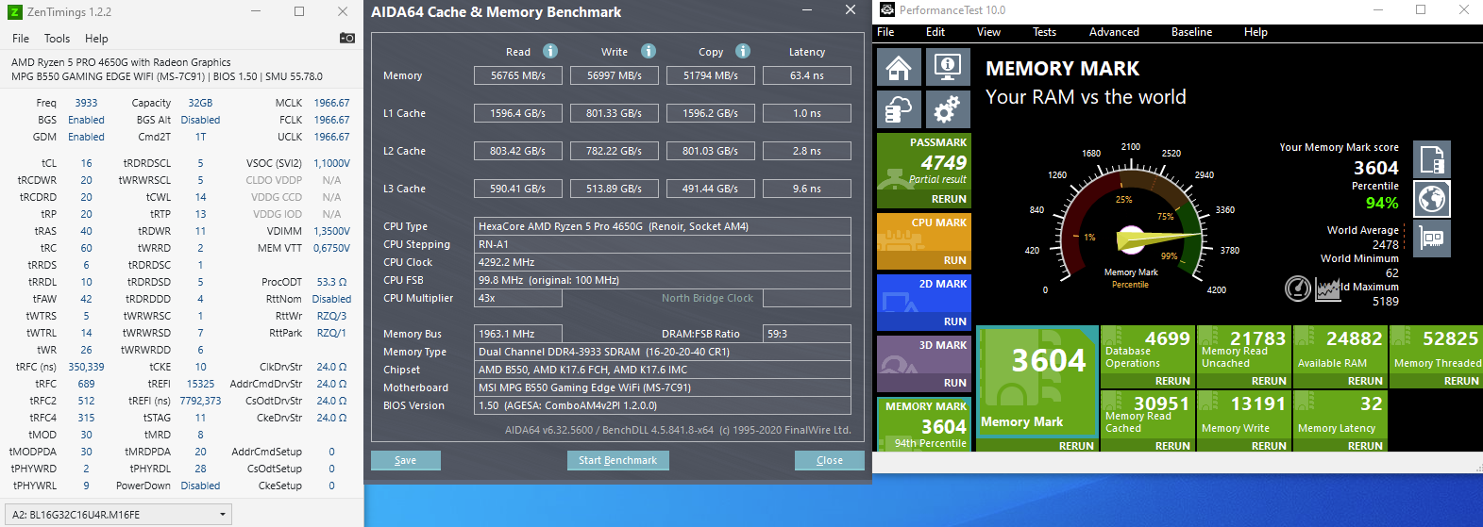Image resolution: width=1483 pixels, height=527 pixels.
Task: Click RERUN under Database Operations
Action: click(1172, 381)
